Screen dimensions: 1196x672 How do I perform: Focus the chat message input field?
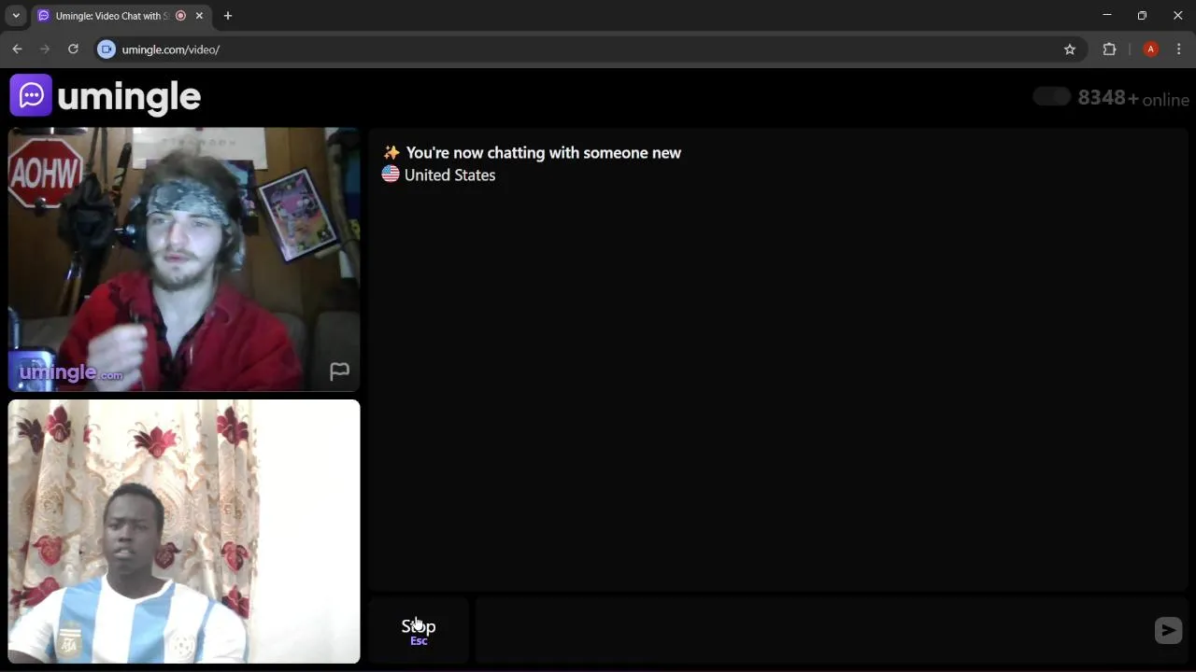click(x=813, y=631)
